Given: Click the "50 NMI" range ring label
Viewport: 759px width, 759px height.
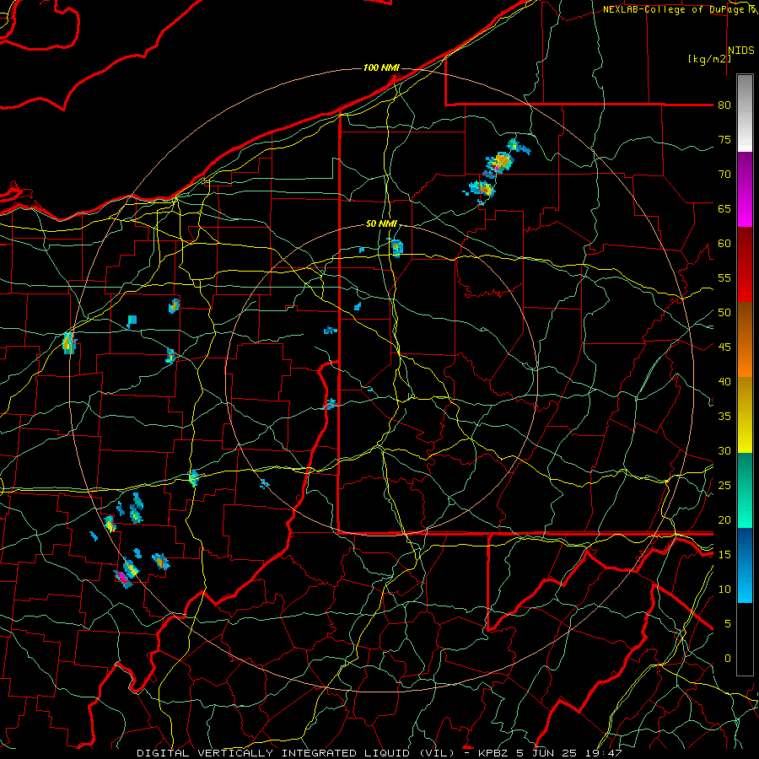Looking at the screenshot, I should coord(381,223).
